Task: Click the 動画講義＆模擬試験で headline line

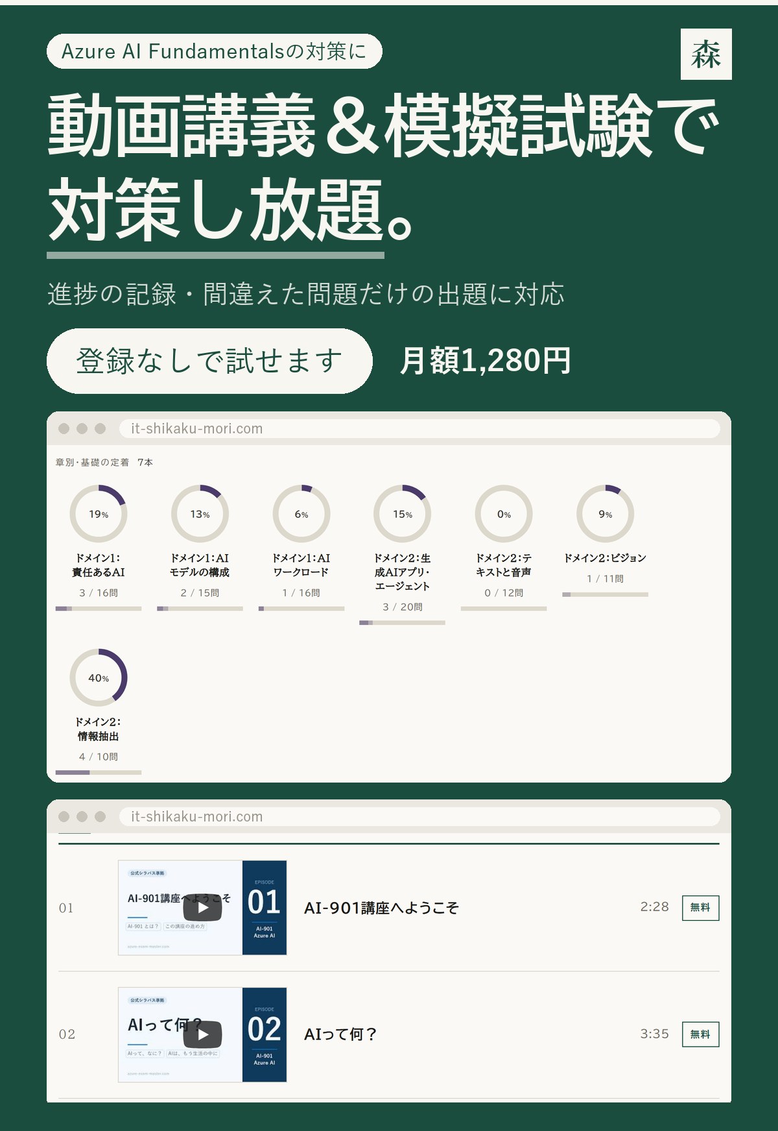Action: (384, 126)
